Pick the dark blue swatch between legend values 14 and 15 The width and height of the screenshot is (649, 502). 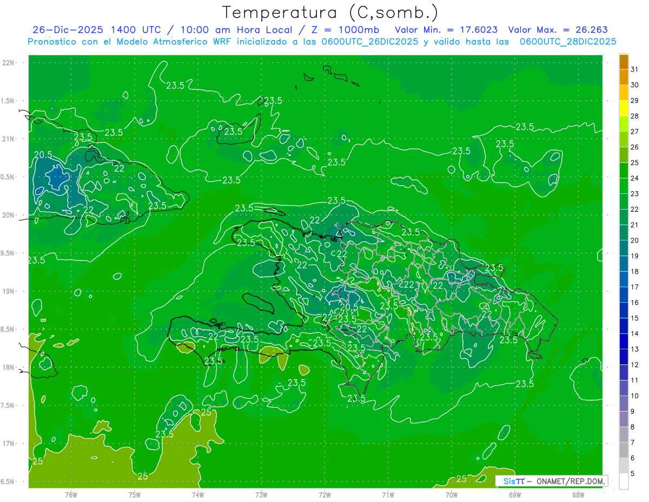(x=624, y=325)
